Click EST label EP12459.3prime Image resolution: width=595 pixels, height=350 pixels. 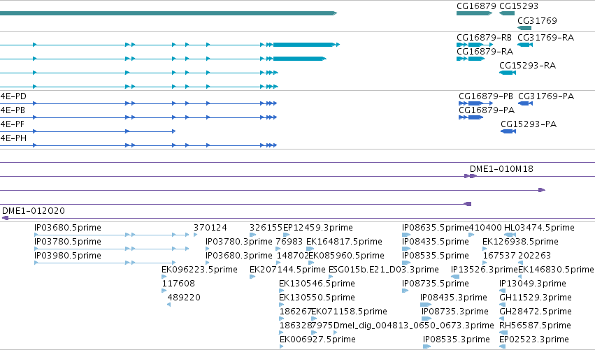[318, 228]
